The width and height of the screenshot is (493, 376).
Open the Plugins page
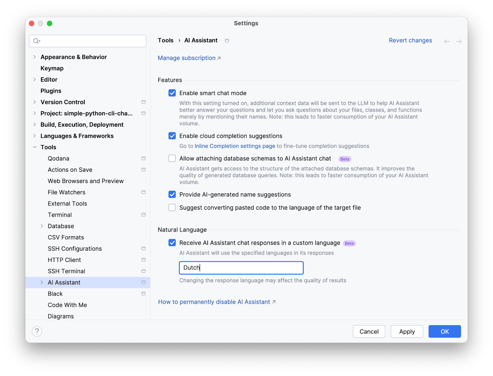coord(51,91)
